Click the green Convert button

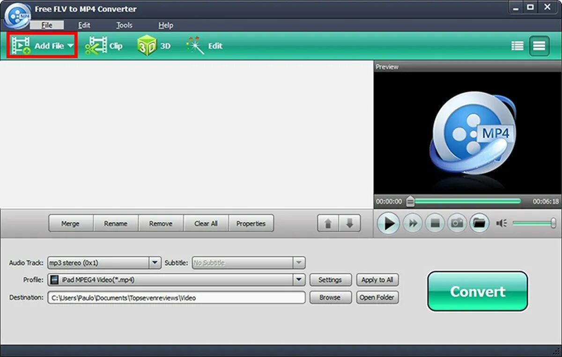click(478, 291)
